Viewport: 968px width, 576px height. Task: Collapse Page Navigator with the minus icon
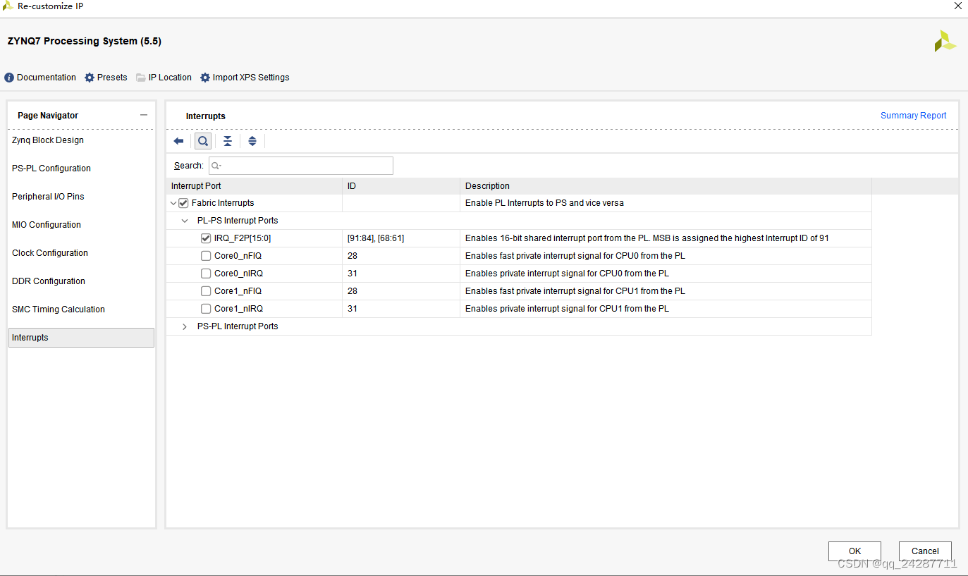coord(144,115)
